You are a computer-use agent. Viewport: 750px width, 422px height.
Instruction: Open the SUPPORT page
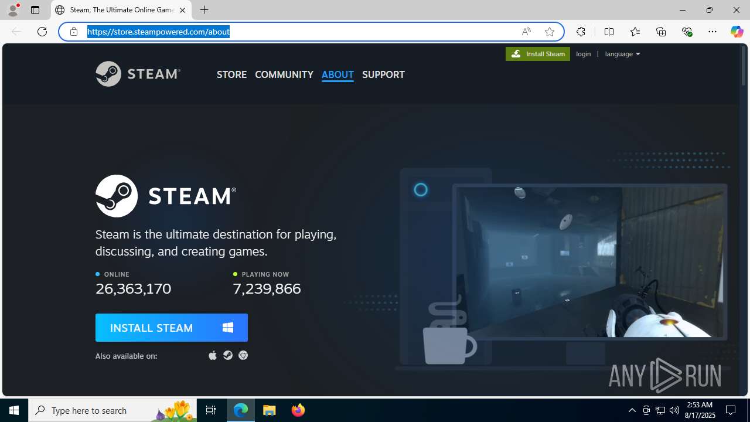[383, 74]
